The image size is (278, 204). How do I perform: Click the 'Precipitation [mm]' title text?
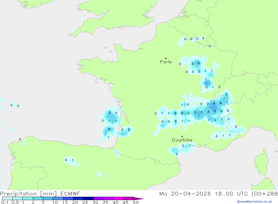28,194
